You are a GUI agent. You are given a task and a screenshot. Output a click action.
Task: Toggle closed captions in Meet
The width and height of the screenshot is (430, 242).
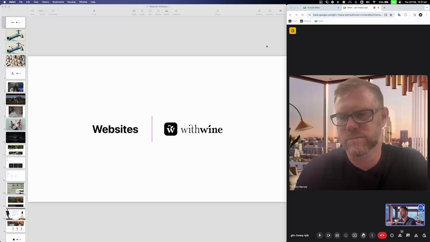tap(337, 235)
